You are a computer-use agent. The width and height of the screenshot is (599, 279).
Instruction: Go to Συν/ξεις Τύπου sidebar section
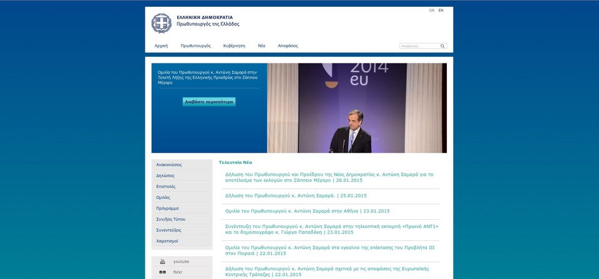click(170, 219)
